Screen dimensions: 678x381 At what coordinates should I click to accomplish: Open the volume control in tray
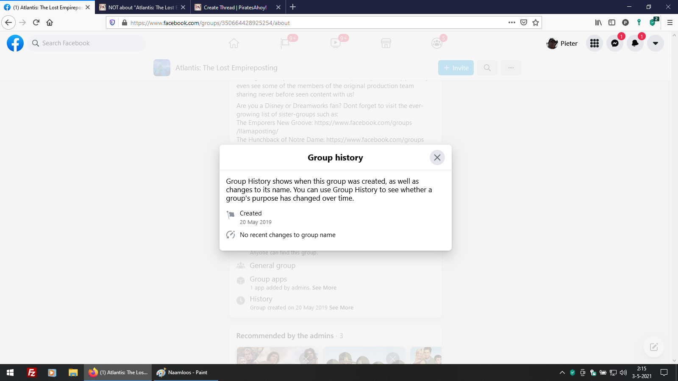pyautogui.click(x=623, y=373)
